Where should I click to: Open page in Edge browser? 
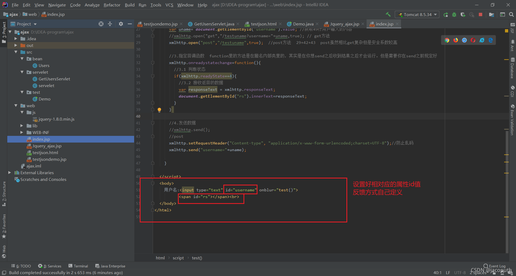click(x=490, y=40)
